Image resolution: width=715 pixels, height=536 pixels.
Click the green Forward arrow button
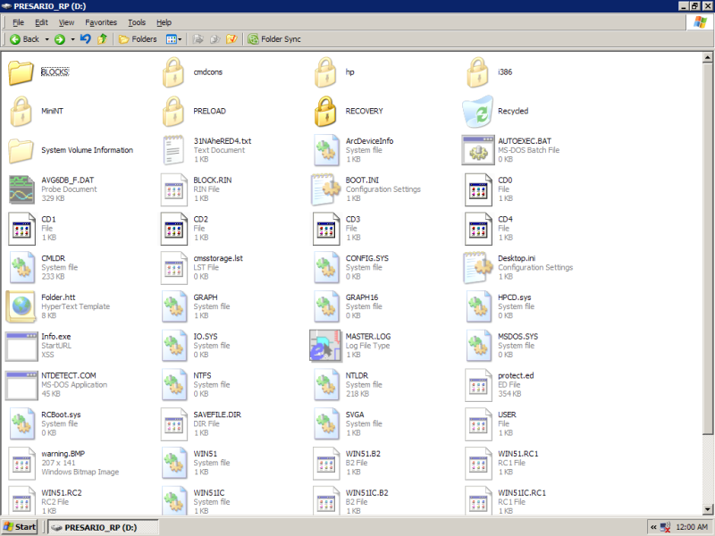pos(60,39)
